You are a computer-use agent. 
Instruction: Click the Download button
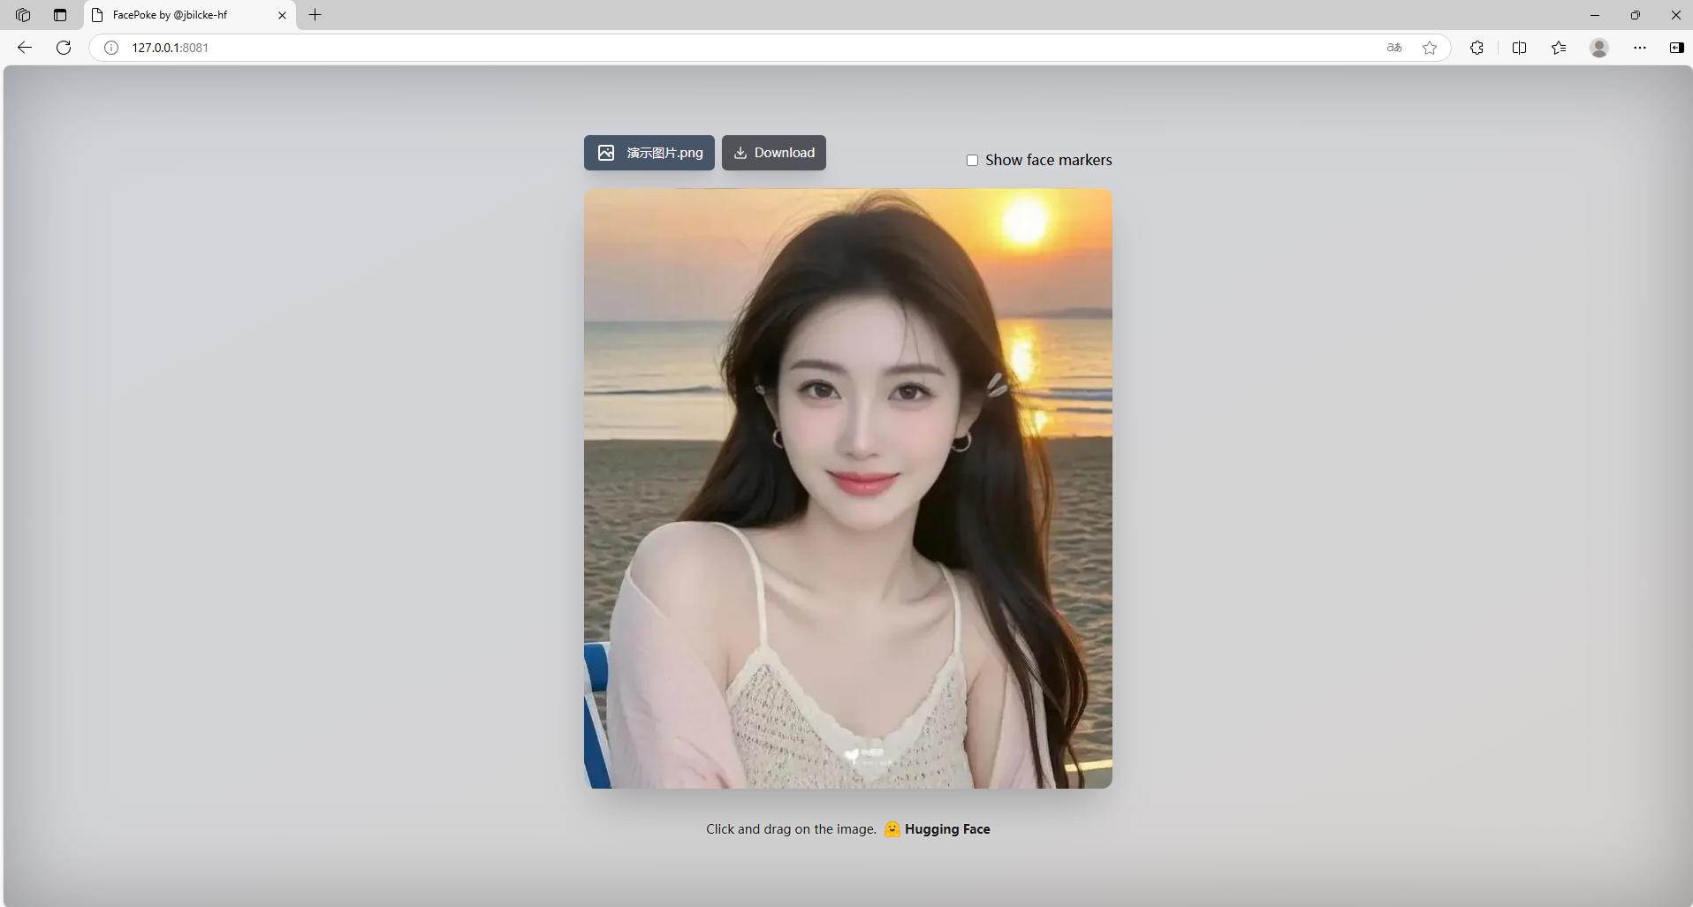(x=773, y=152)
